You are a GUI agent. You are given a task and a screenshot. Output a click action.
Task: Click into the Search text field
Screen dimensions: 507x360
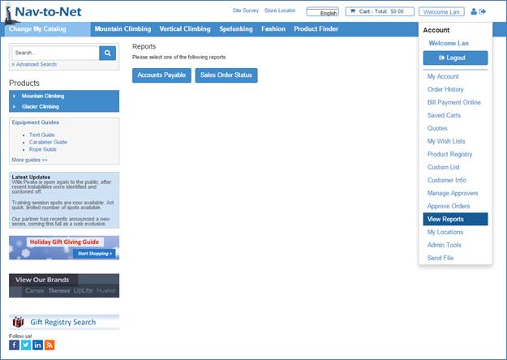(x=55, y=53)
